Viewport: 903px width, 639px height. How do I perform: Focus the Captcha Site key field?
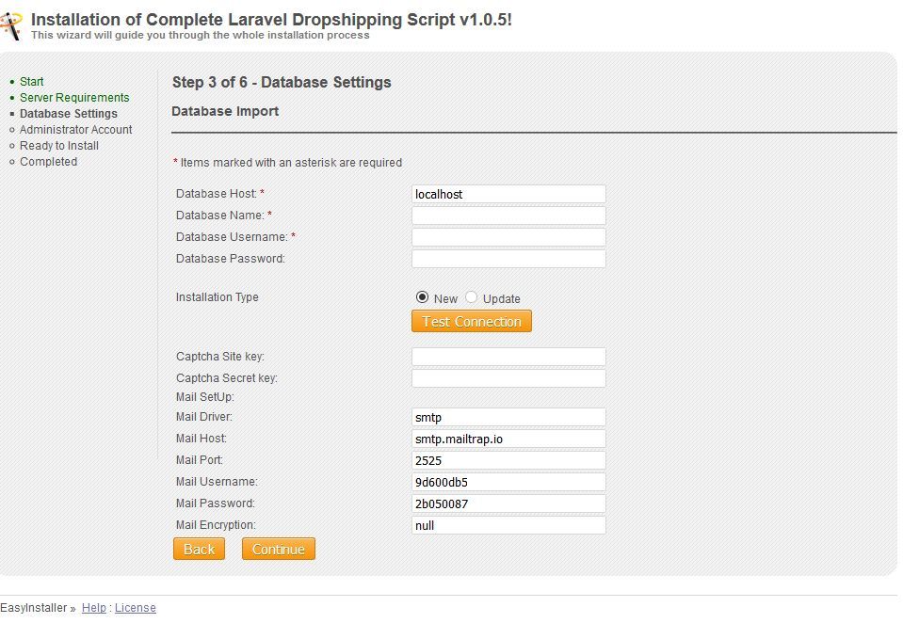[508, 357]
